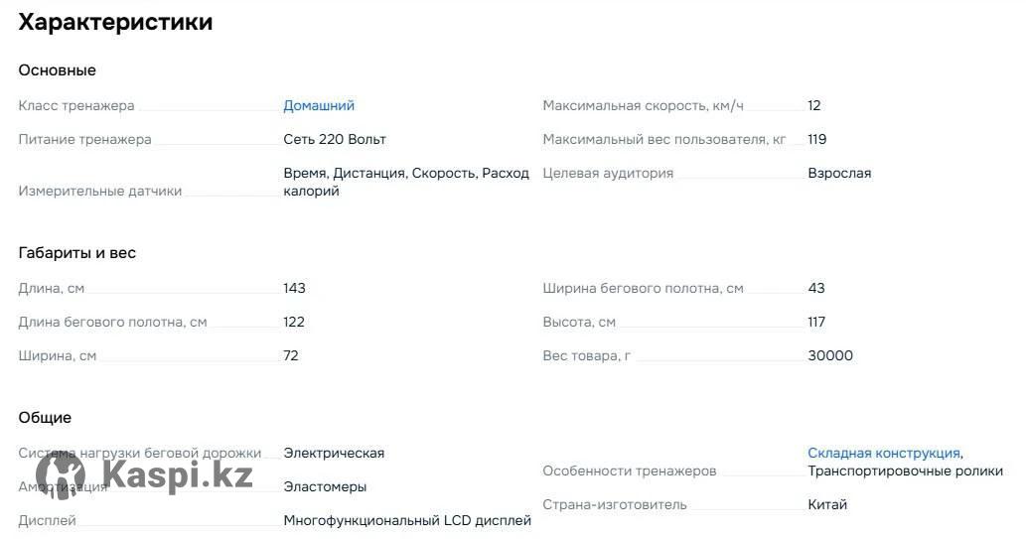Follow the "Складная конструкция" link
The height and width of the screenshot is (539, 1026).
[883, 453]
